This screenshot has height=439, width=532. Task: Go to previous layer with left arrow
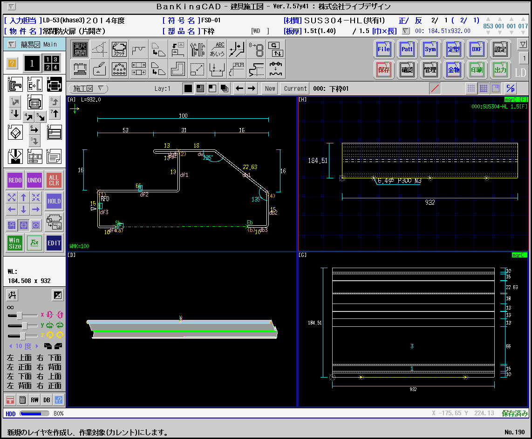pos(239,88)
